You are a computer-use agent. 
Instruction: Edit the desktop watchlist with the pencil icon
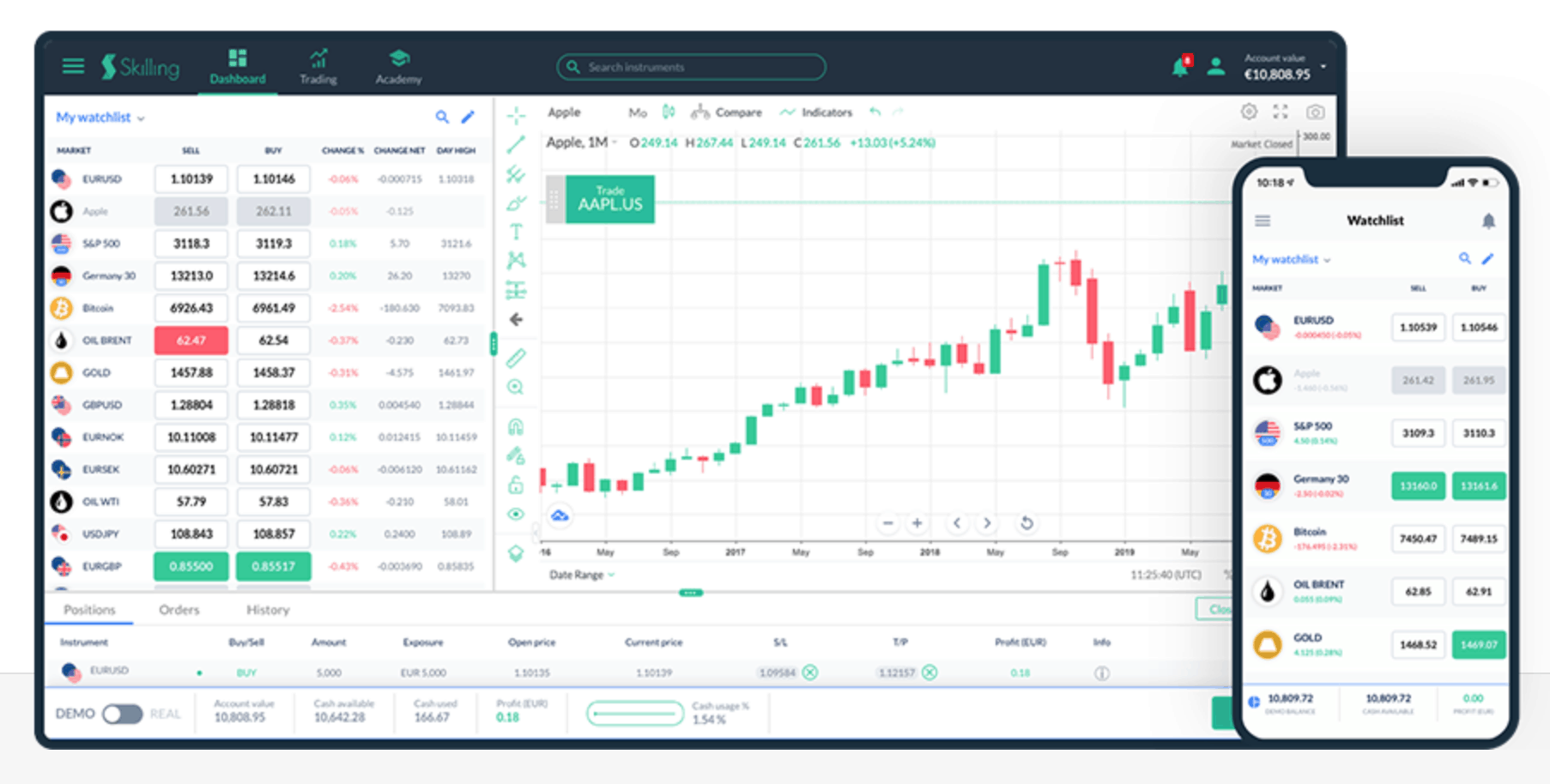point(468,117)
